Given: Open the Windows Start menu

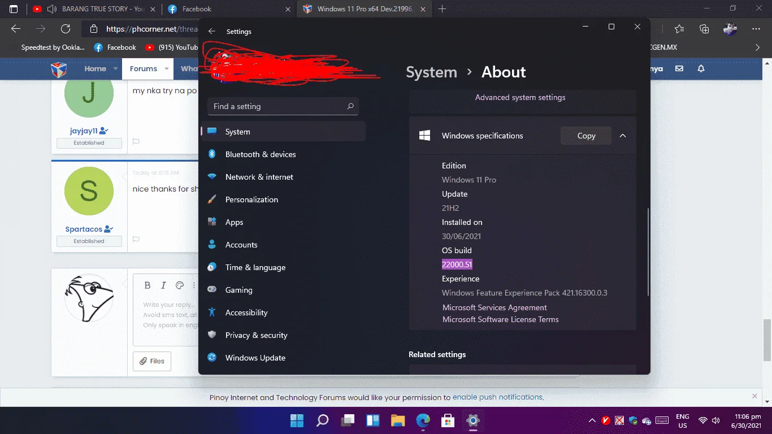Looking at the screenshot, I should coord(297,420).
